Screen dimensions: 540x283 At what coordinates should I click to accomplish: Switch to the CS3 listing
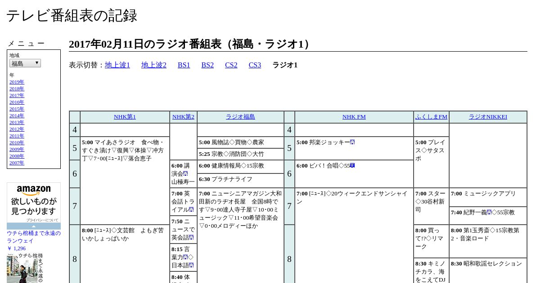click(255, 65)
